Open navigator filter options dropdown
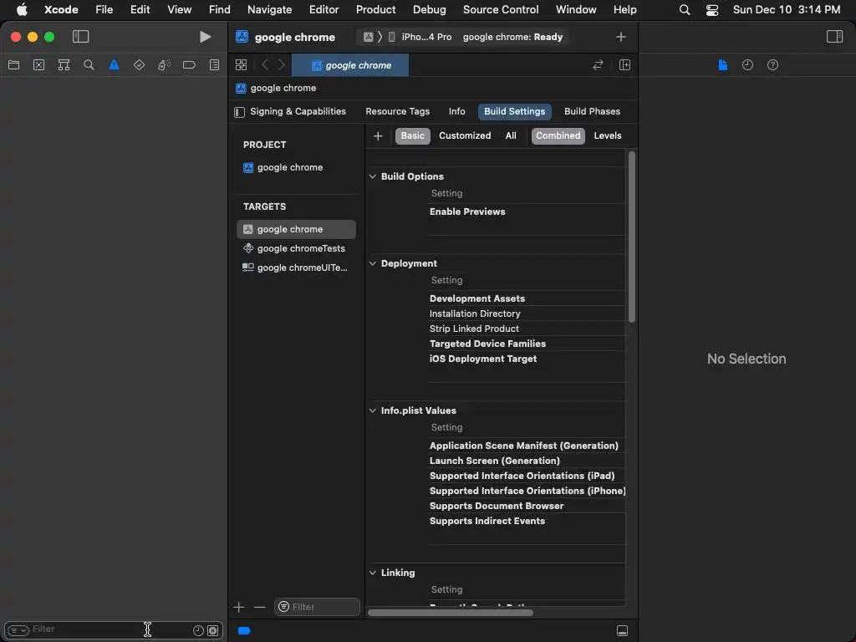This screenshot has height=642, width=856. point(18,630)
